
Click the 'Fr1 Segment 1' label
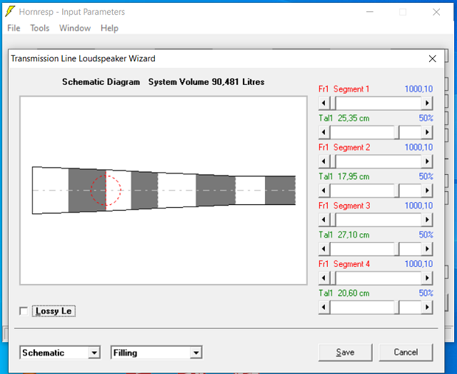(x=344, y=89)
